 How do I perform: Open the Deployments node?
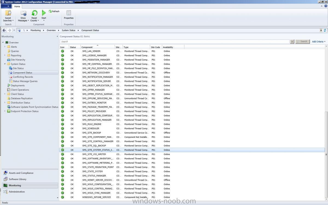point(18,85)
